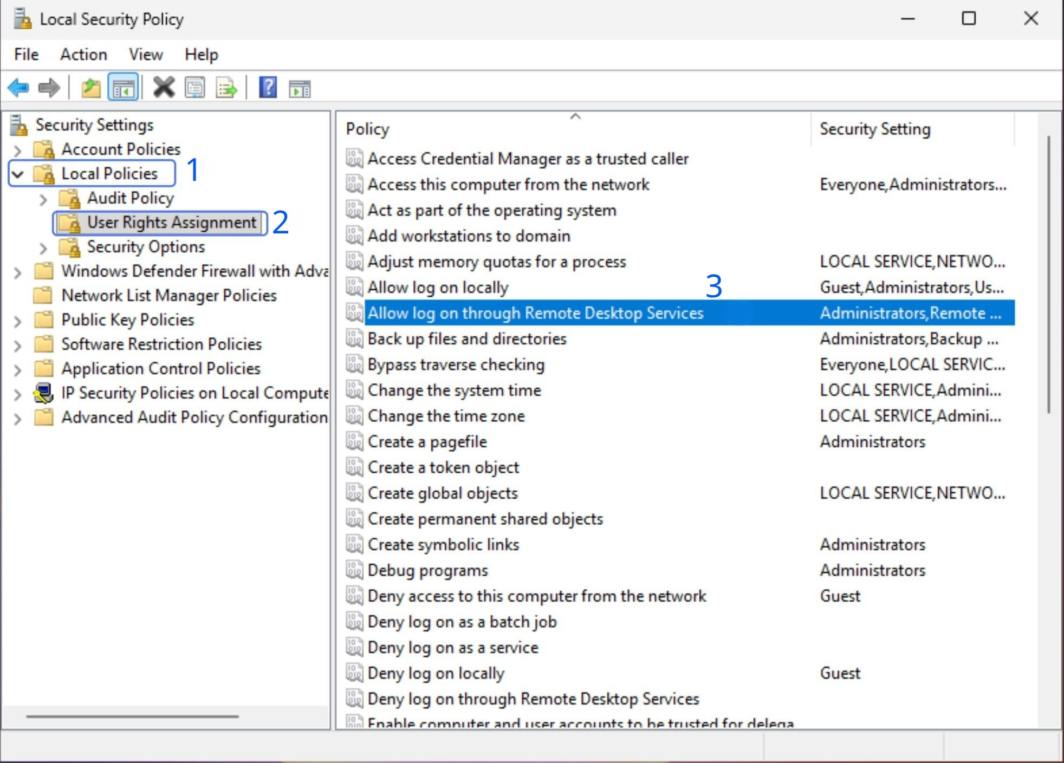Image resolution: width=1064 pixels, height=763 pixels.
Task: Click the blue Back arrow toolbar icon
Action: tap(18, 87)
